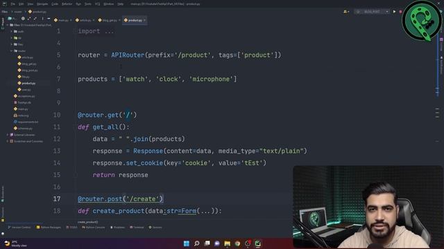Open the File menu

(12, 4)
